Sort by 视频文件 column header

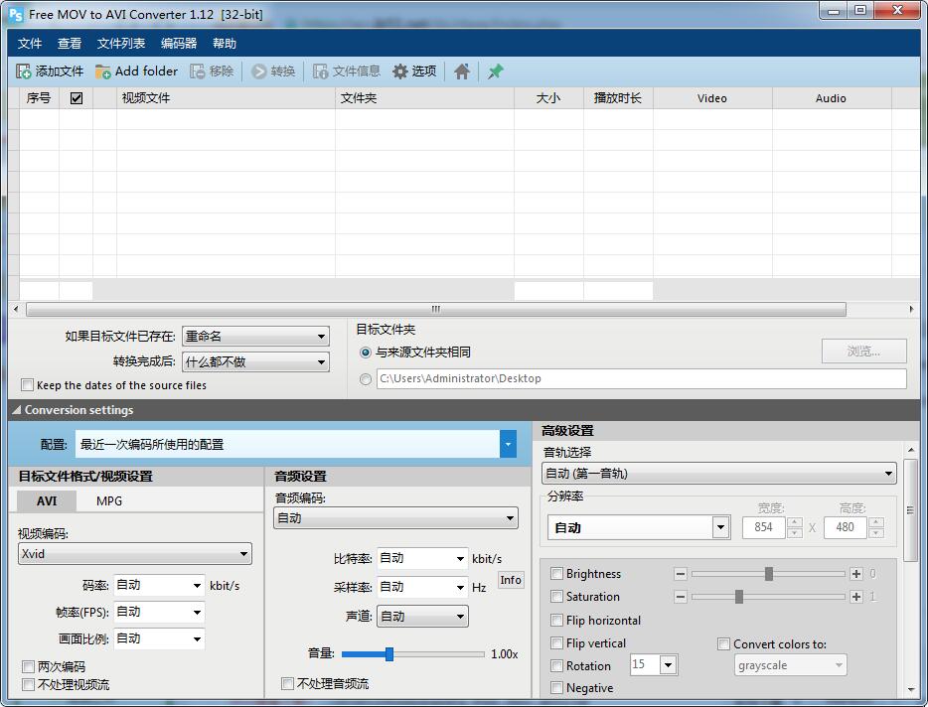226,98
